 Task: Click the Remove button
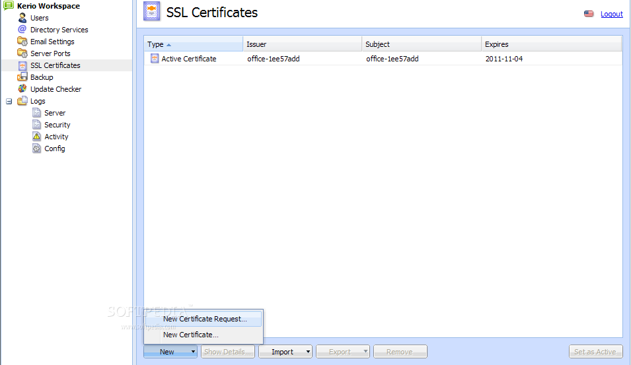[400, 352]
